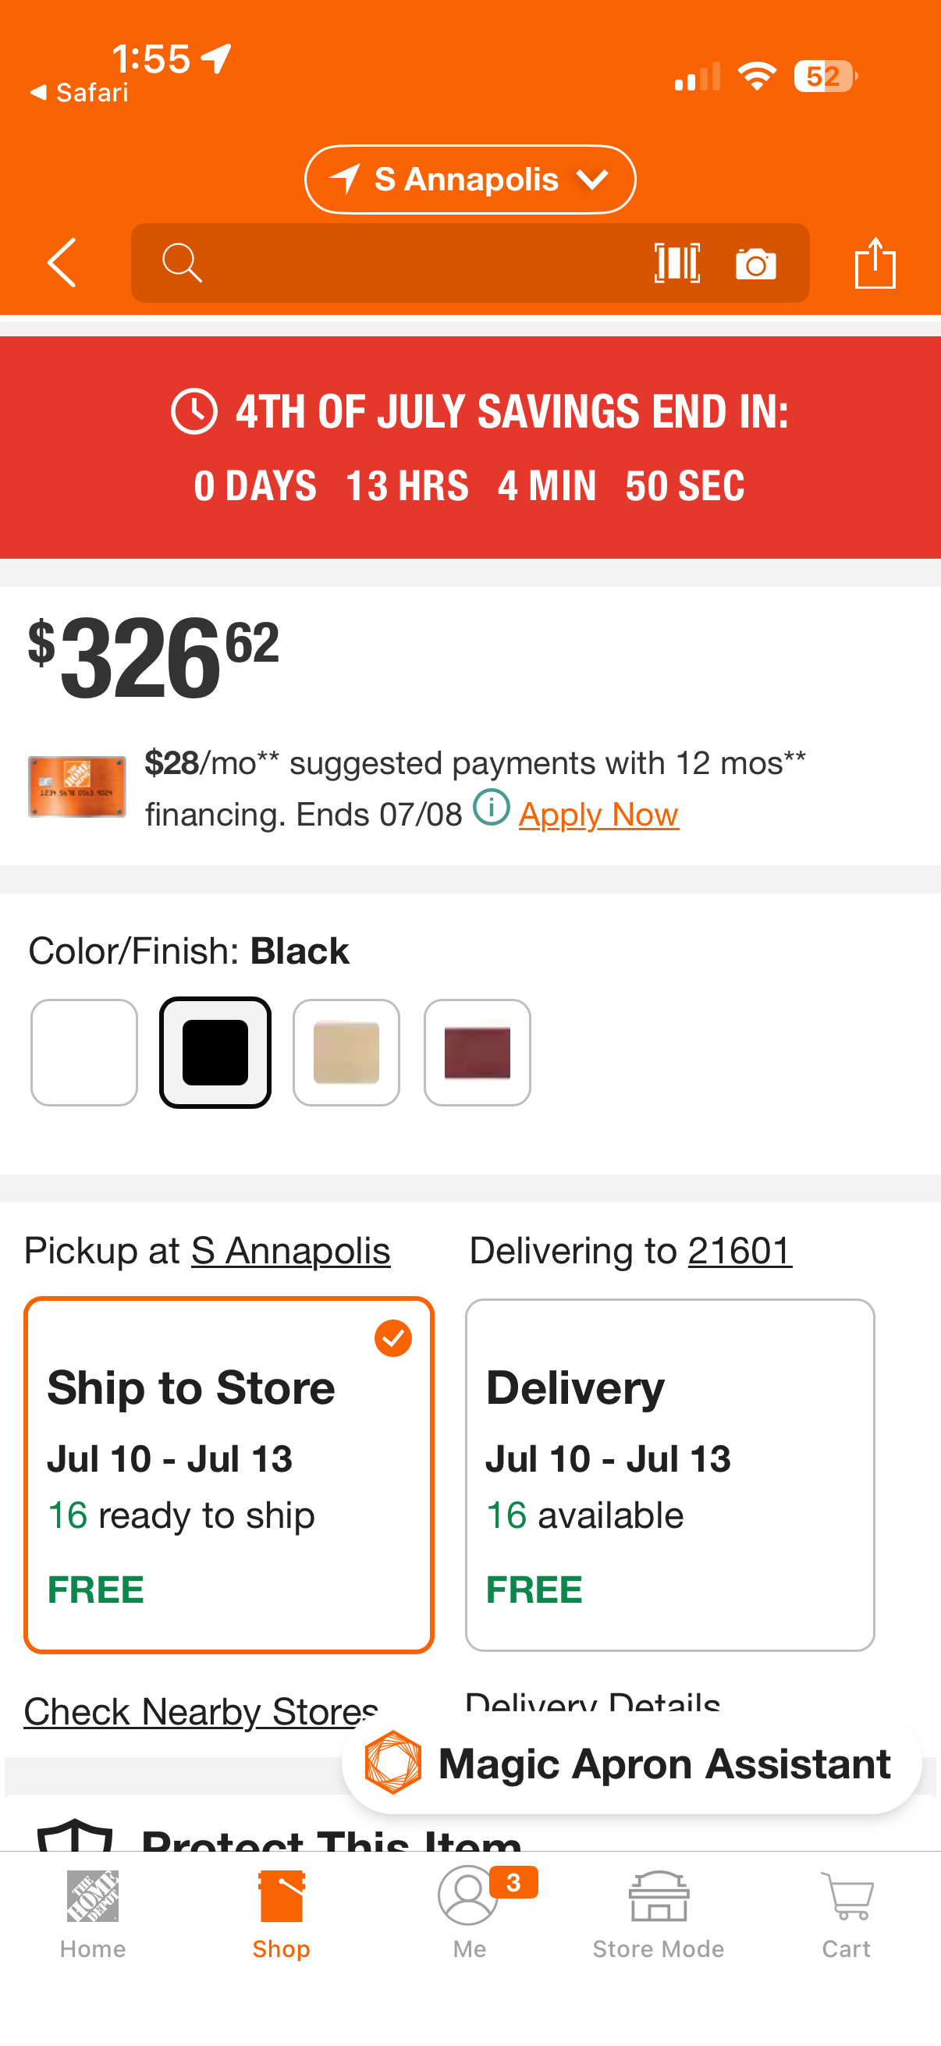941x2046 pixels.
Task: Open the Me profile icon
Action: tap(469, 1914)
